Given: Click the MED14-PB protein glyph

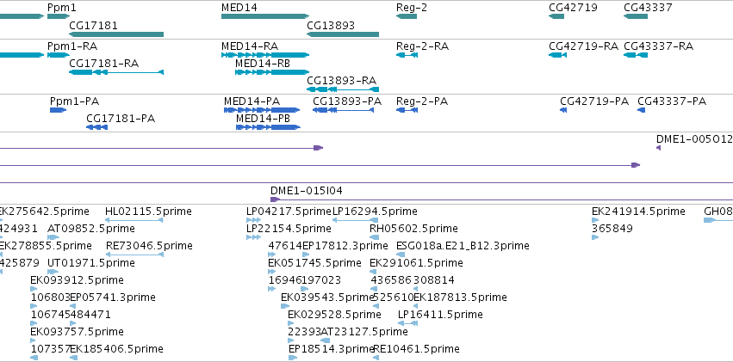Looking at the screenshot, I should [268, 127].
